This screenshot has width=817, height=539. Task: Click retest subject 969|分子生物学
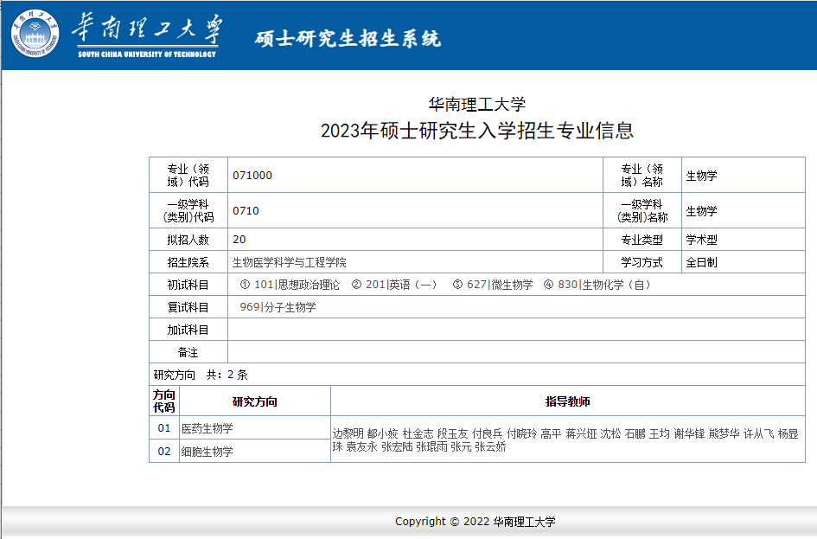tap(278, 307)
